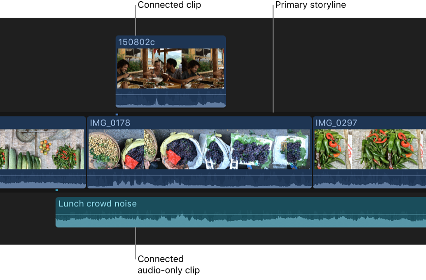Click the blue connection indicator below 150802c

click(117, 114)
